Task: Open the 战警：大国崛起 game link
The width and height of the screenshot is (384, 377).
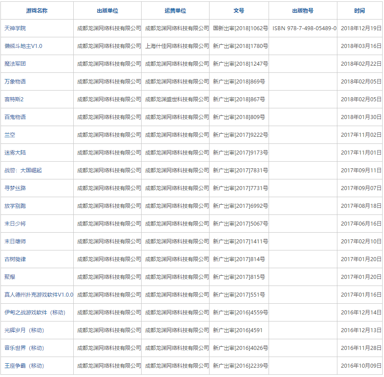Action: (x=23, y=171)
